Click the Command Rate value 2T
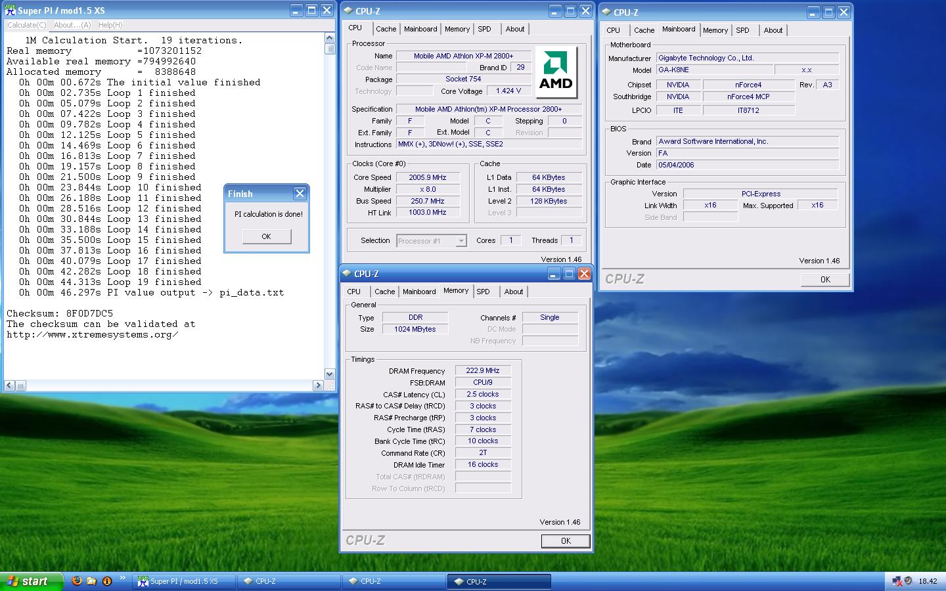This screenshot has width=946, height=591. 483,453
